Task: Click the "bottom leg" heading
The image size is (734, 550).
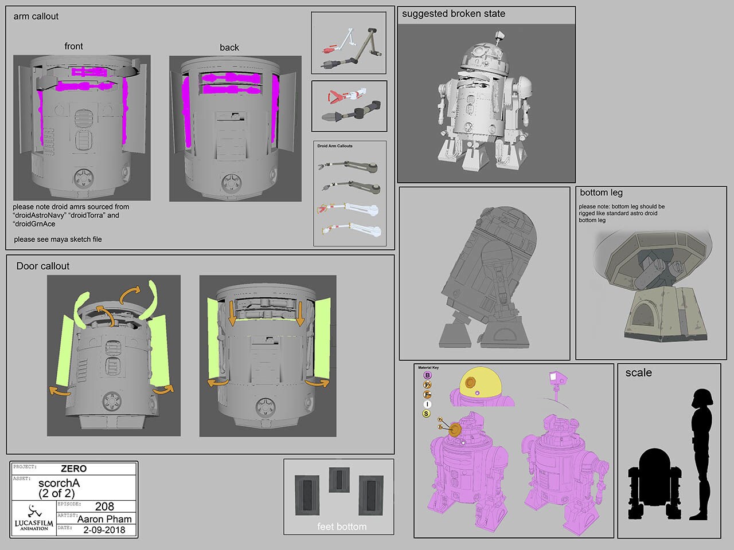Action: pyautogui.click(x=601, y=192)
